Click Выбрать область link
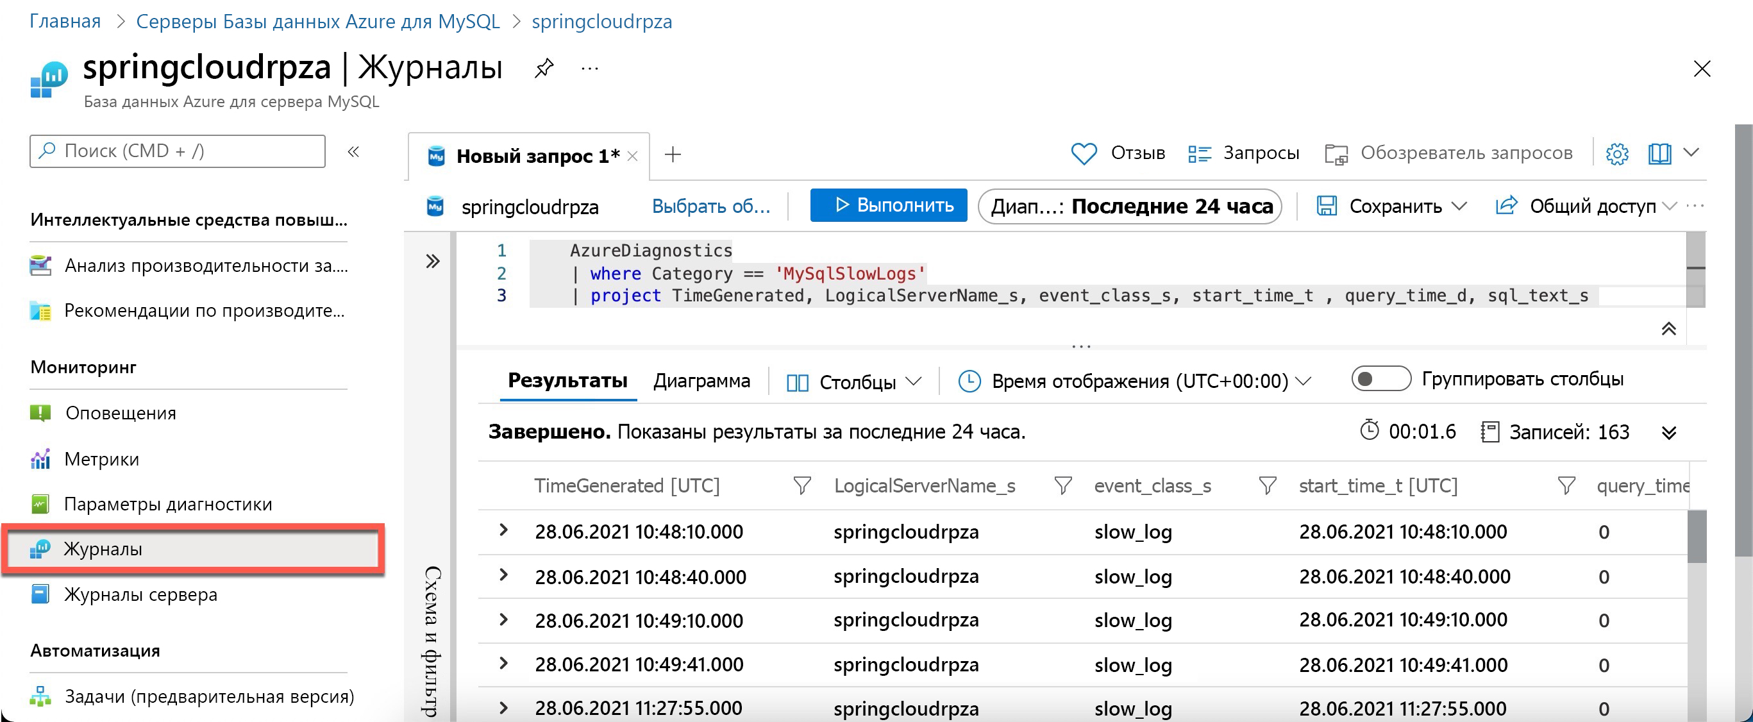This screenshot has width=1753, height=722. 710,206
